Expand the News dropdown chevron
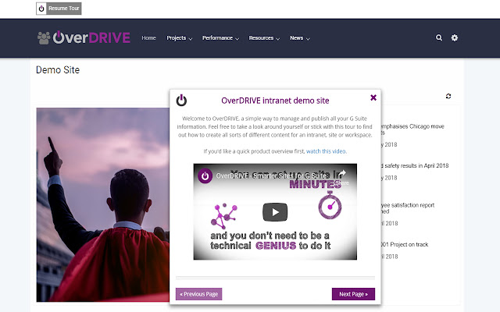Viewport: 500px width, 312px height. 308,39
